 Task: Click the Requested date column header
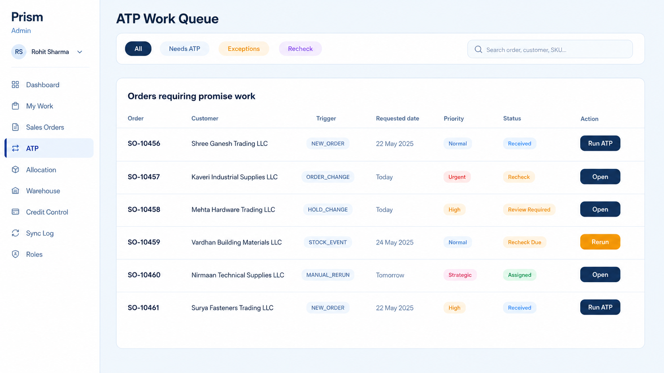[398, 119]
